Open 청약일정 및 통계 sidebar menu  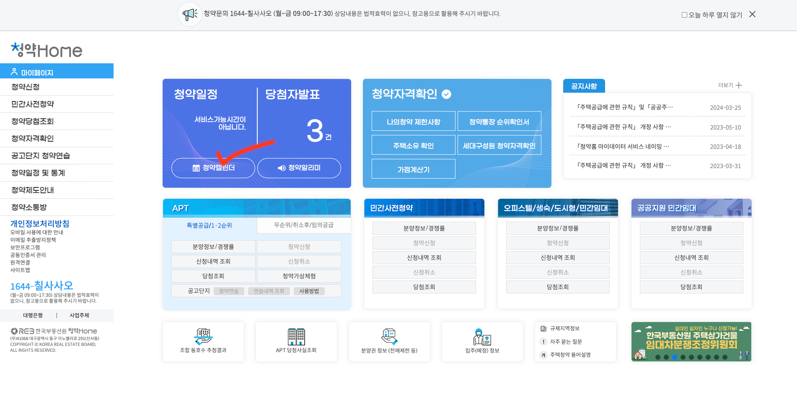[57, 173]
